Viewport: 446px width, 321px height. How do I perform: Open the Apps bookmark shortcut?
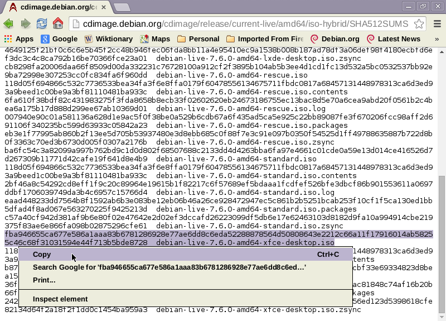19,39
